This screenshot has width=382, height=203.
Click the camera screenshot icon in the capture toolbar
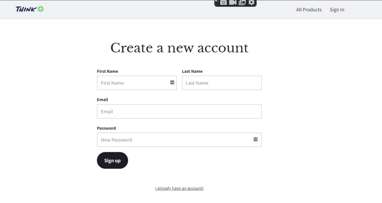coord(223,3)
